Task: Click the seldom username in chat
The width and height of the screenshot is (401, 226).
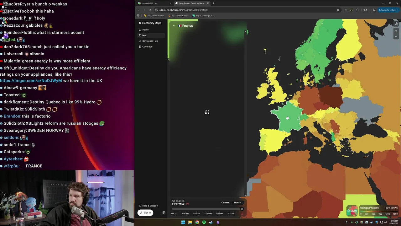Action: [11, 137]
